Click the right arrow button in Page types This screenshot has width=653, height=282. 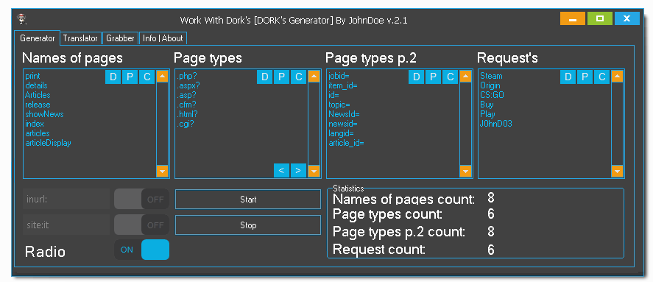298,170
